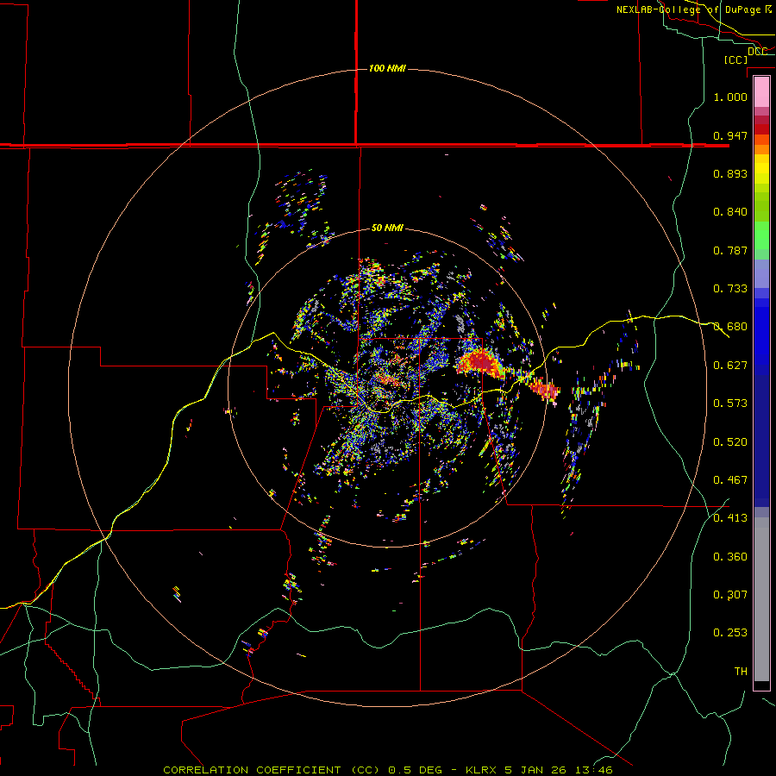Screen dimensions: 776x776
Task: Select the 0.893 legend value
Action: 730,173
